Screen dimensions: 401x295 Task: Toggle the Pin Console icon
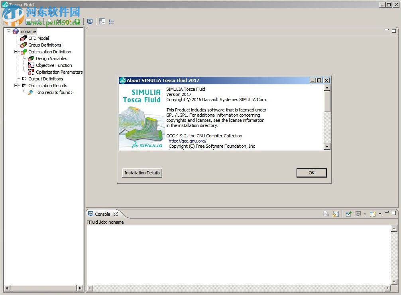click(x=348, y=214)
